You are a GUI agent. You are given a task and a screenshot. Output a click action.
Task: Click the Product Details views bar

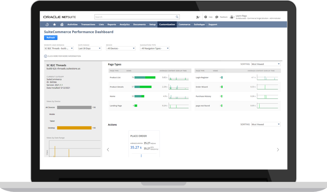coord(143,87)
